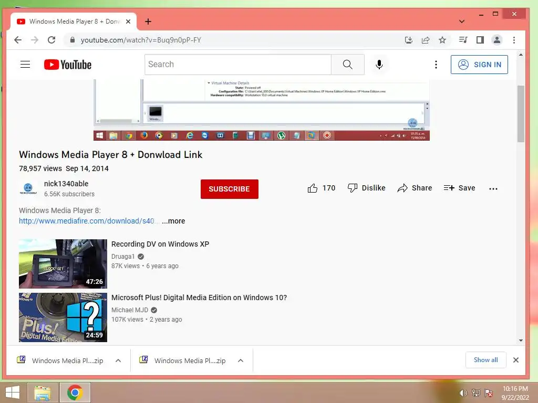Click the 6.56K subscribers text
This screenshot has width=538, height=403.
click(69, 194)
